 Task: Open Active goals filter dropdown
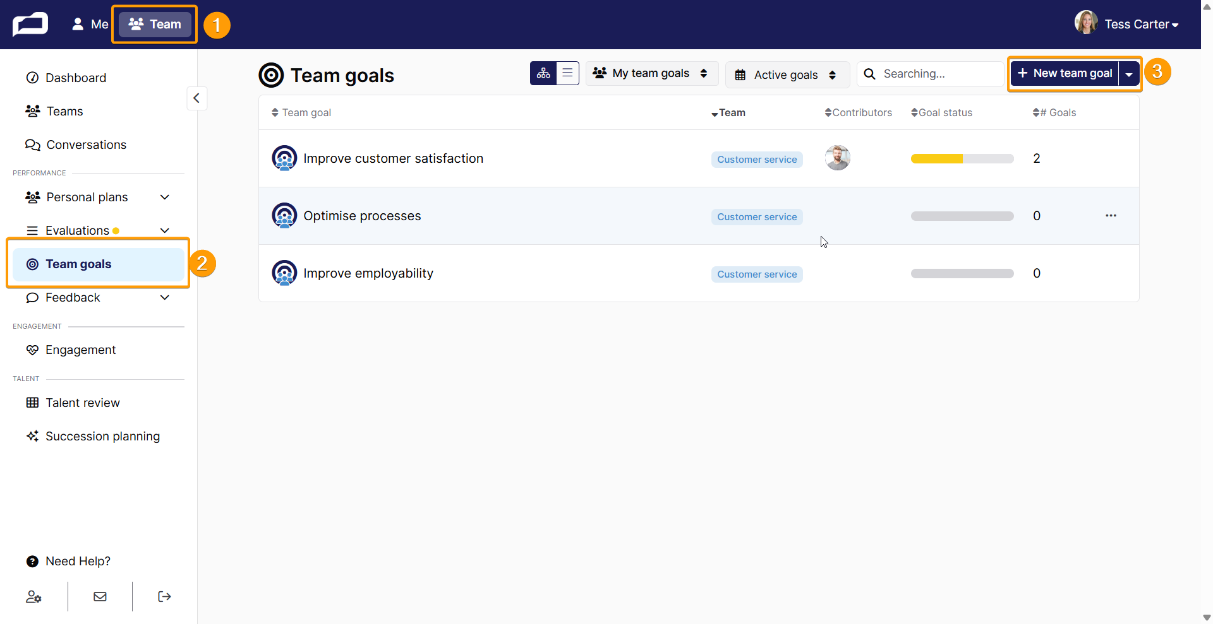pyautogui.click(x=787, y=74)
